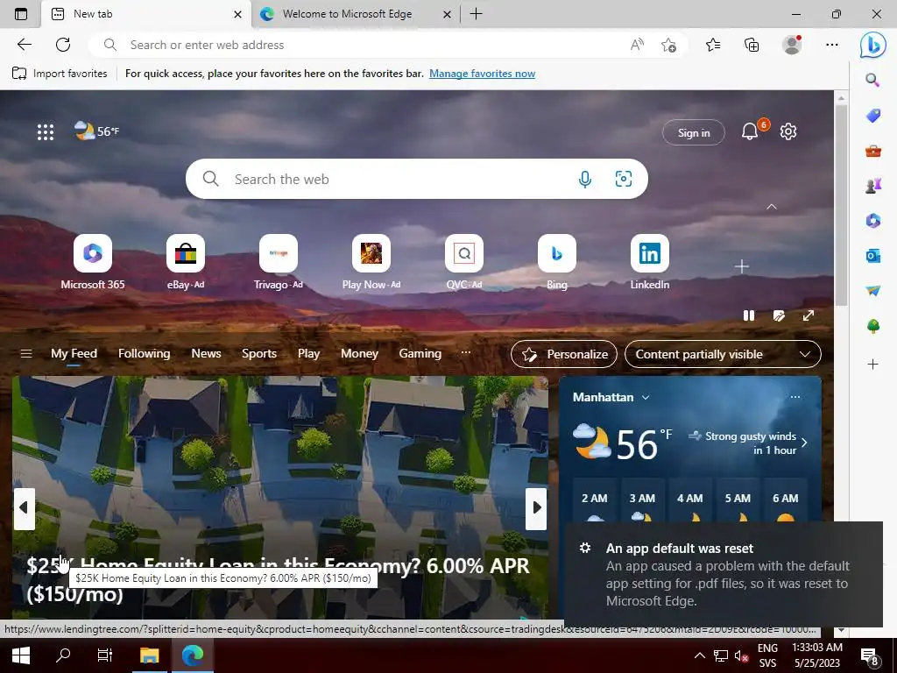Image resolution: width=897 pixels, height=673 pixels.
Task: Edit the background image settings
Action: 779,315
